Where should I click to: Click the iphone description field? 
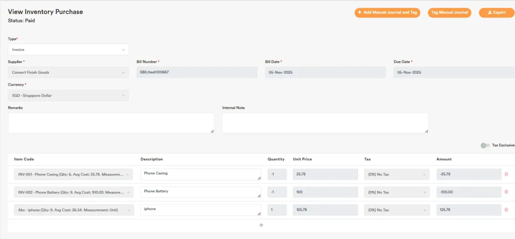201,210
